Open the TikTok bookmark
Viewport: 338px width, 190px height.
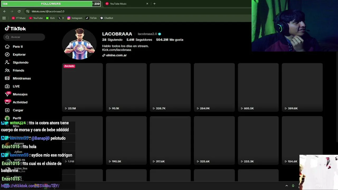[x=91, y=18]
